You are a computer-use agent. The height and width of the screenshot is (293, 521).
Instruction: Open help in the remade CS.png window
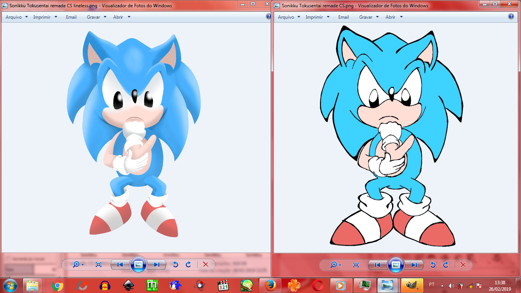tap(511, 17)
